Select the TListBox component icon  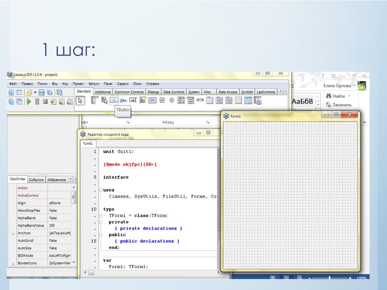pos(181,100)
